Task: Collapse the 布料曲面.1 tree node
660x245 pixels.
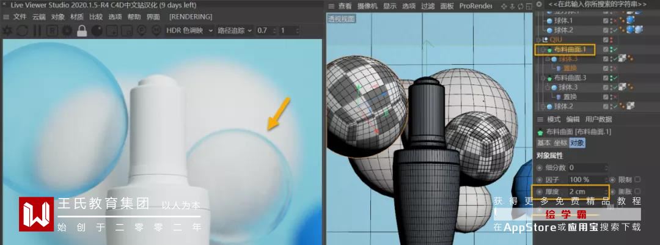Action: (543, 49)
